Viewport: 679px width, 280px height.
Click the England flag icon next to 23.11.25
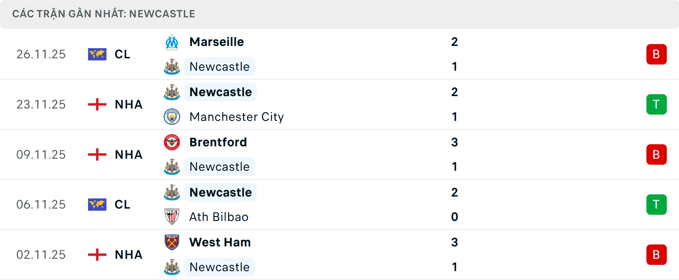coord(97,104)
